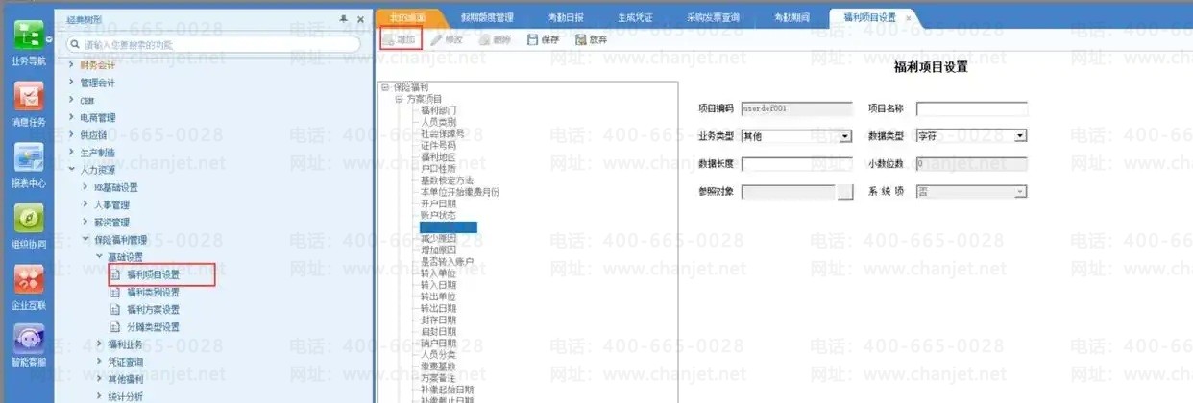Screen dimensions: 1193x403
Task: Click the 保存 save toolbar icon
Action: tap(544, 39)
